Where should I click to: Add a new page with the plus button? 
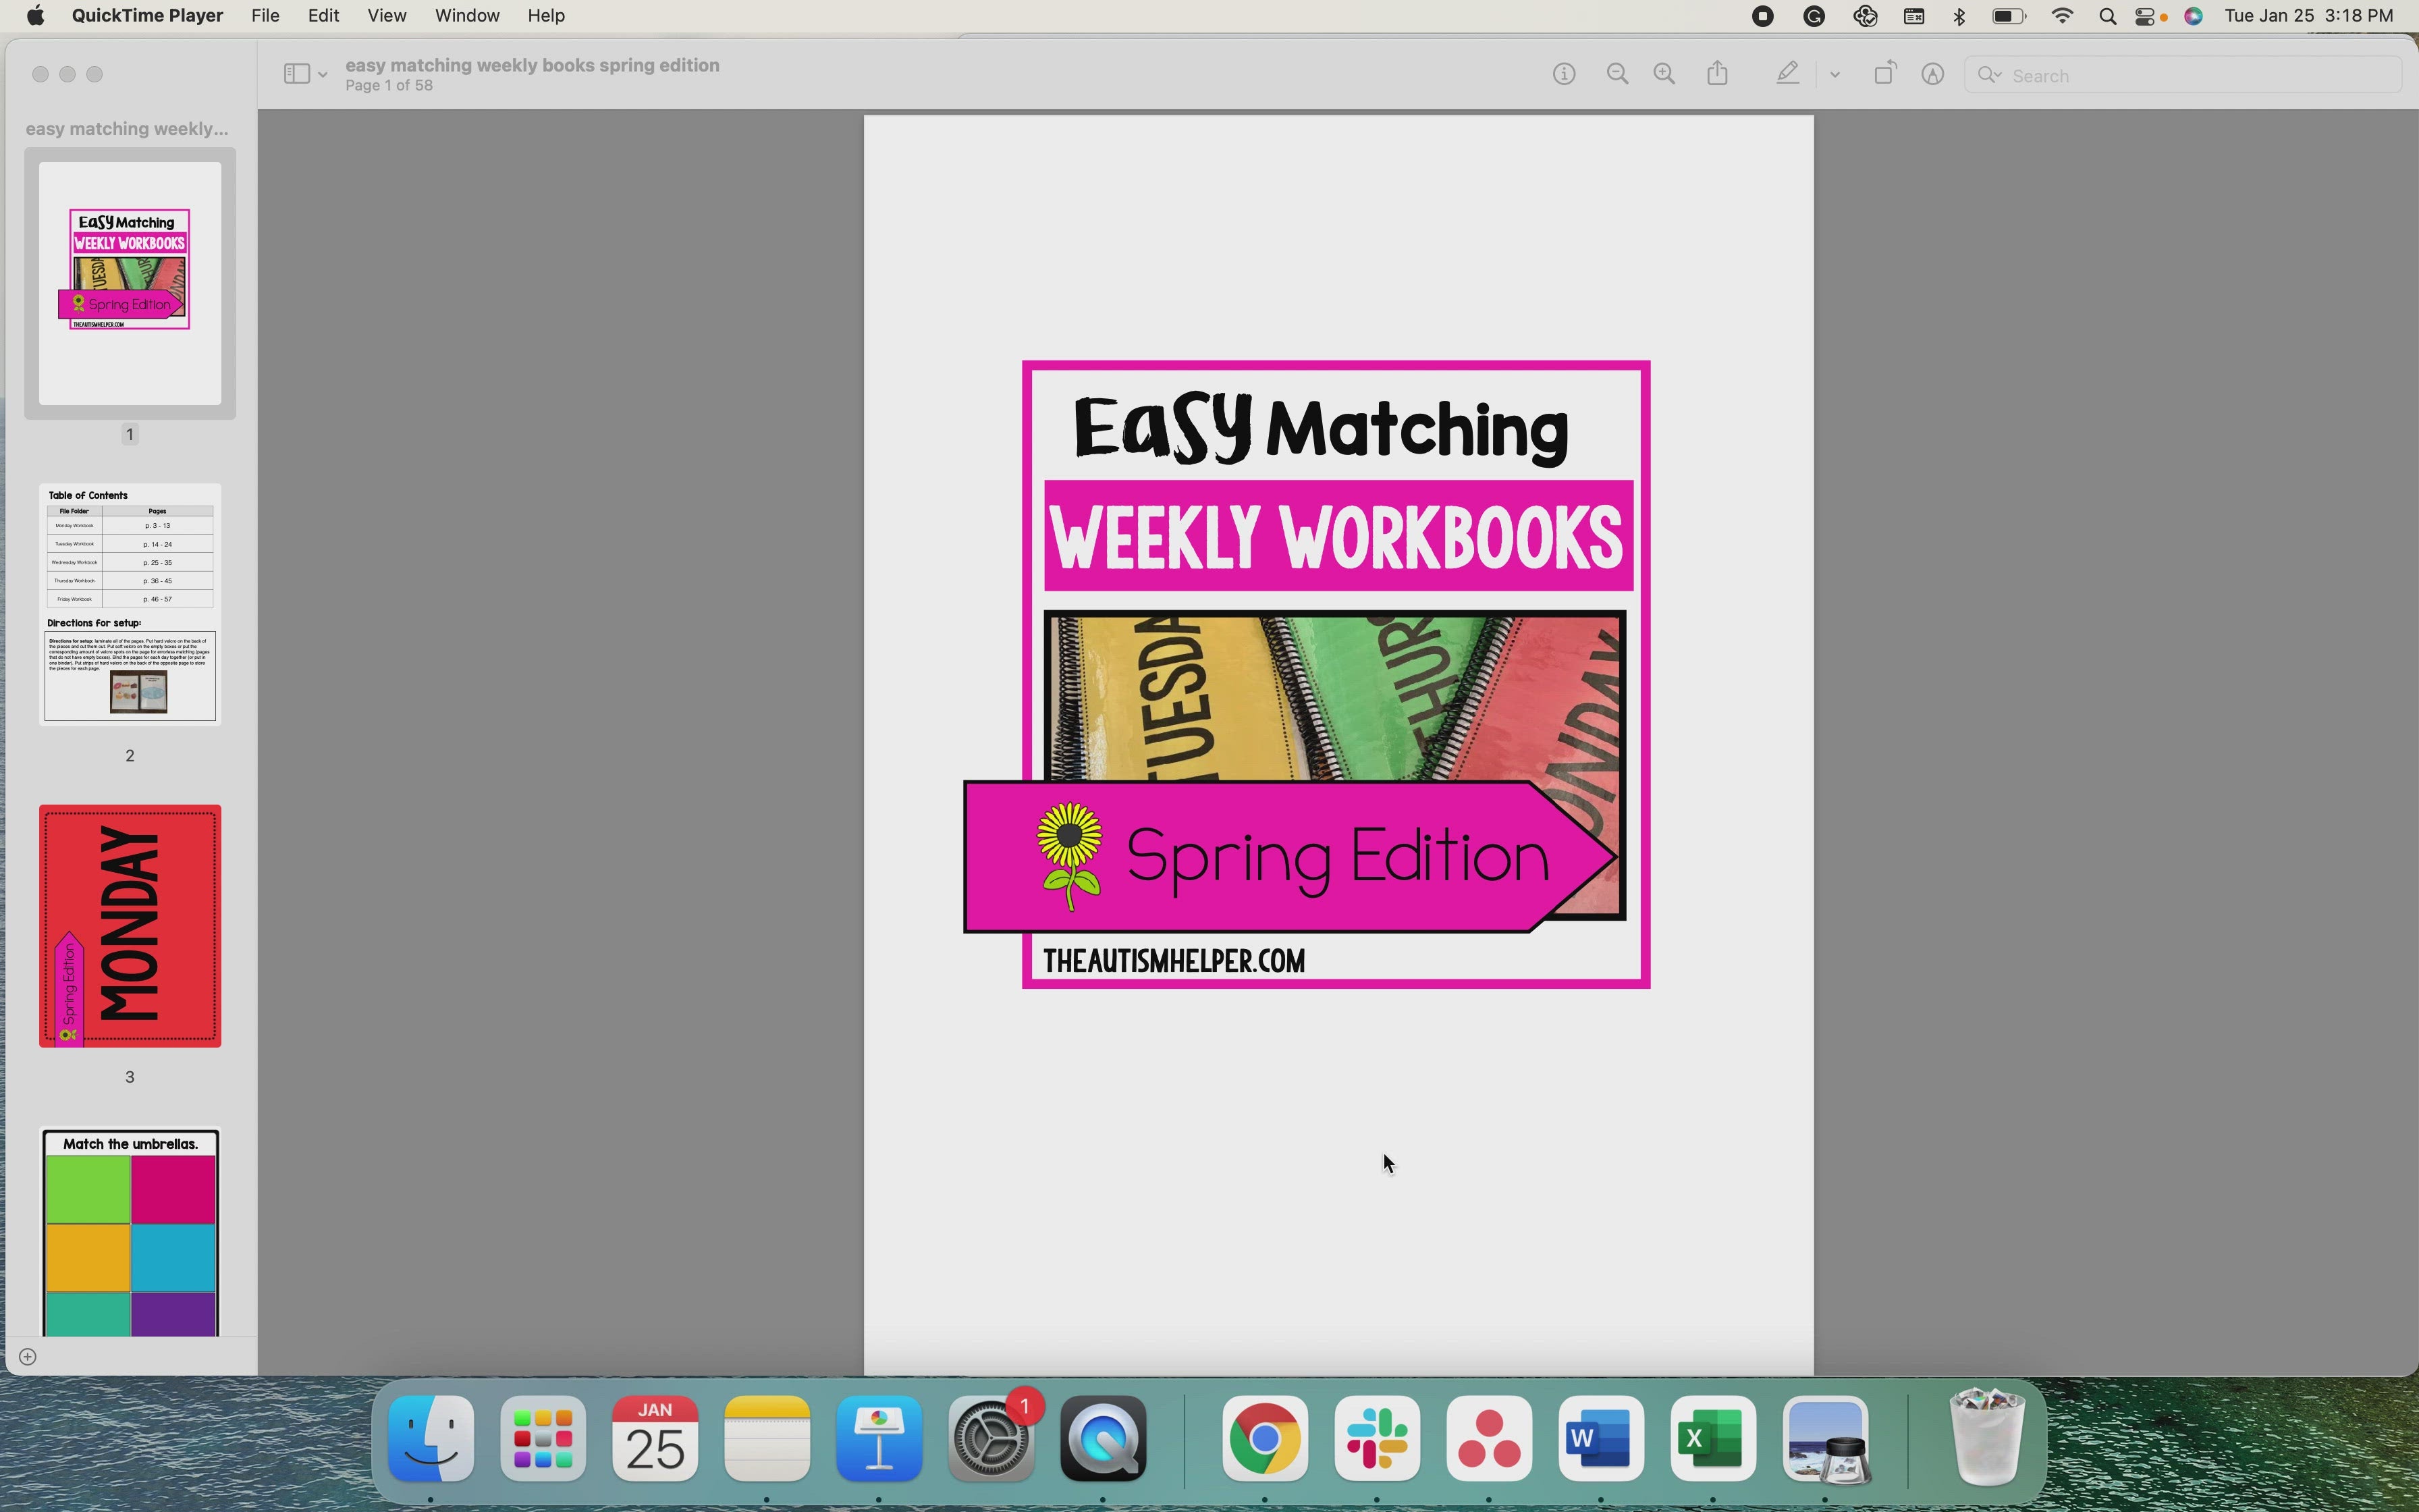tap(27, 1356)
